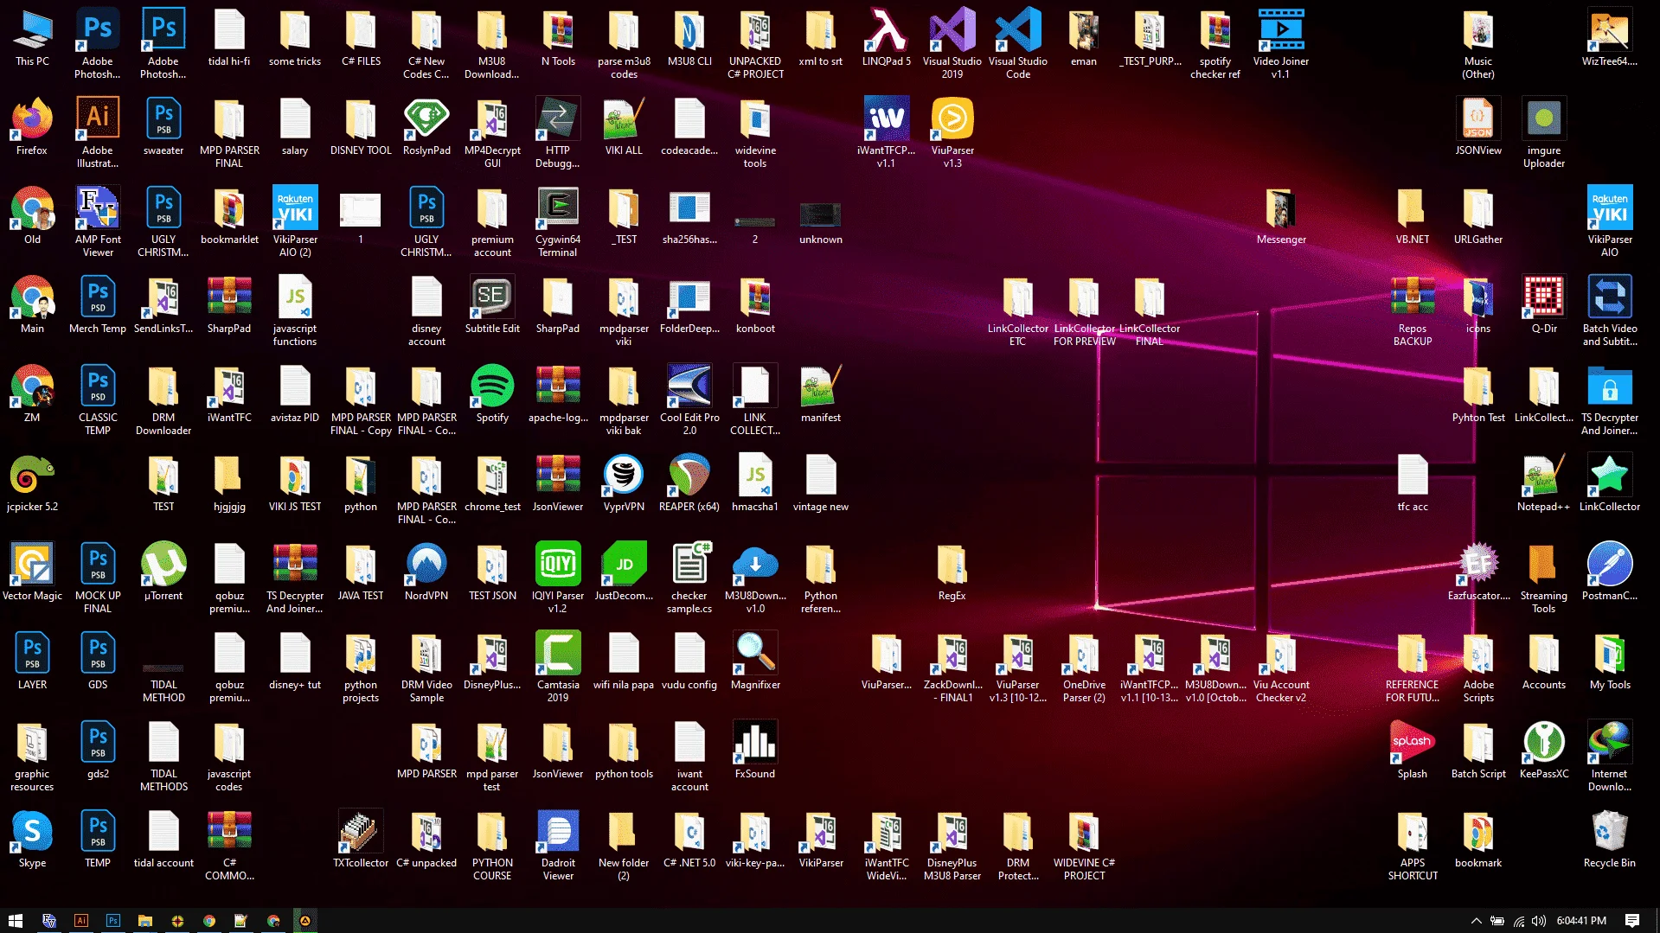This screenshot has height=933, width=1660.
Task: Open the taskbar clock showing 6:04:41 PM
Action: click(x=1581, y=921)
